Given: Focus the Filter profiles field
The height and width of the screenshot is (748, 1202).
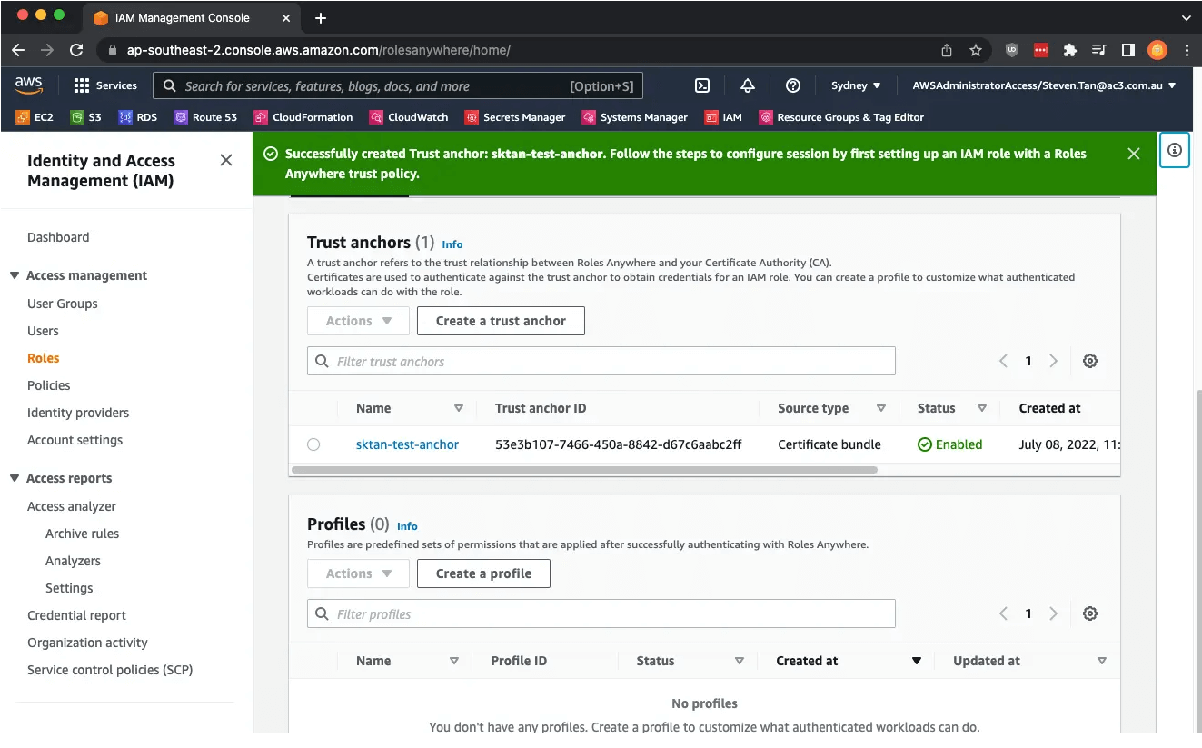Looking at the screenshot, I should (x=601, y=613).
